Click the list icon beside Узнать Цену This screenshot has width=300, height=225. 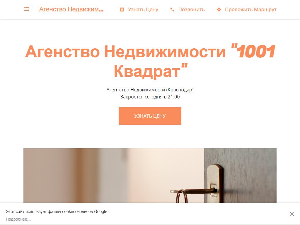[x=122, y=10]
